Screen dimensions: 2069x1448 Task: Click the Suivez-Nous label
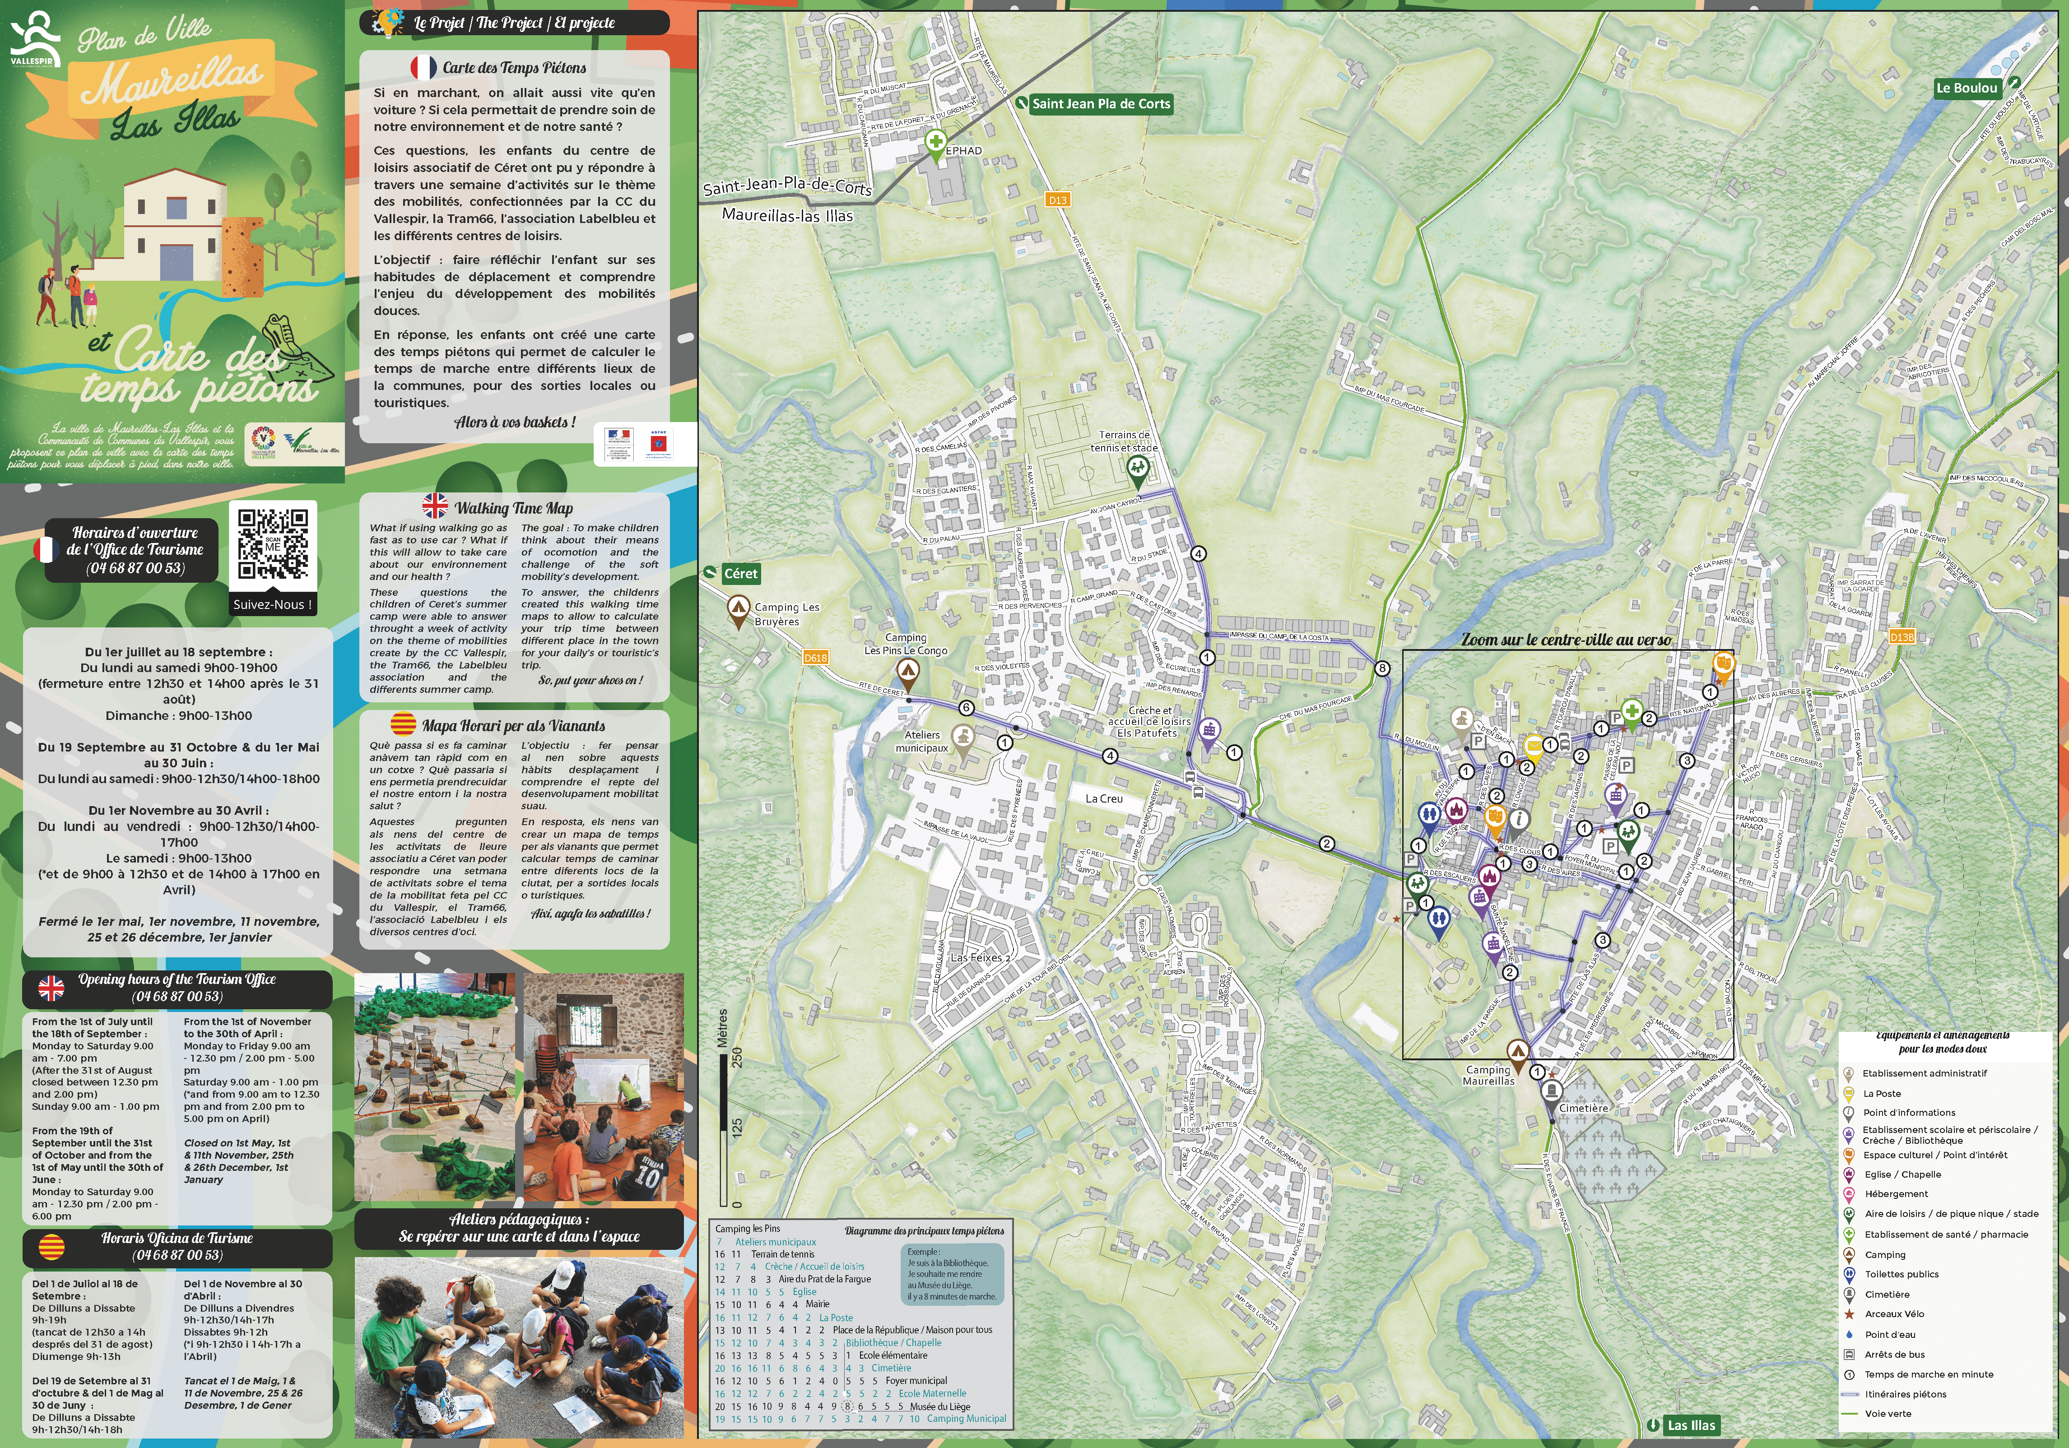tap(272, 604)
